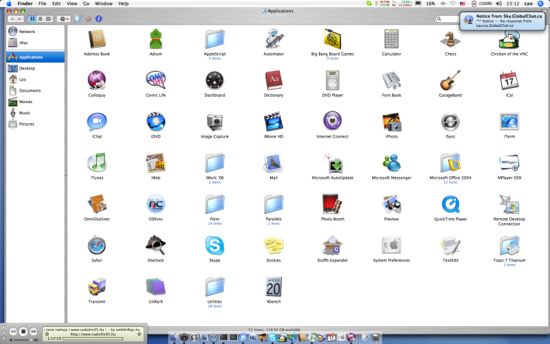Screen dimensions: 550x344
Task: Select Chicken of the VNC icon
Action: (x=509, y=40)
